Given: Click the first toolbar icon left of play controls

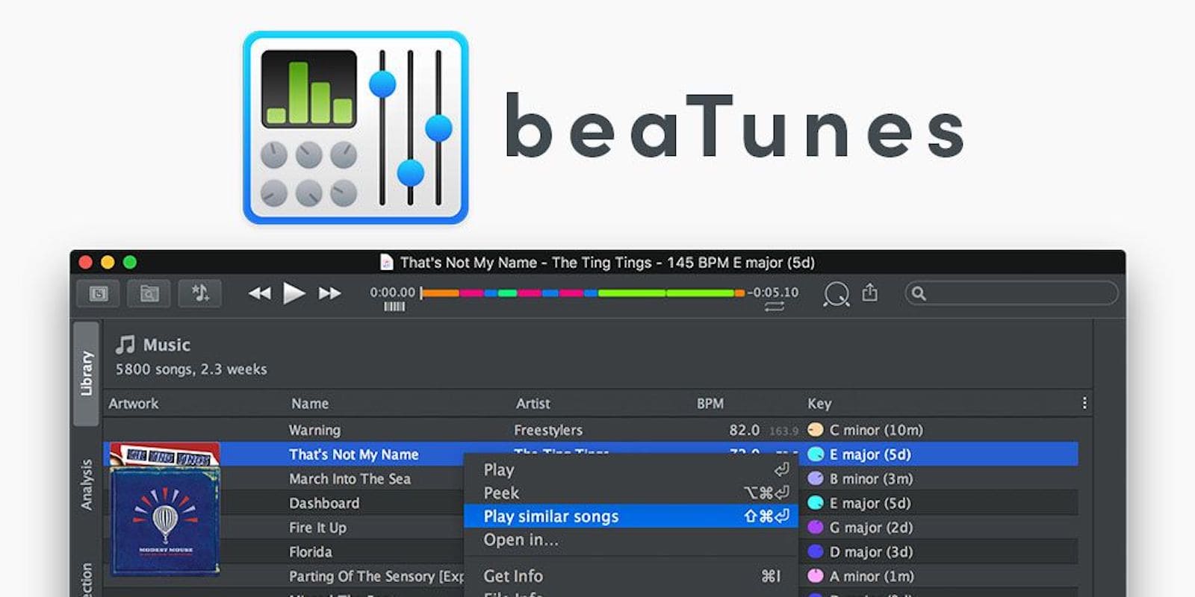Looking at the screenshot, I should tap(99, 293).
